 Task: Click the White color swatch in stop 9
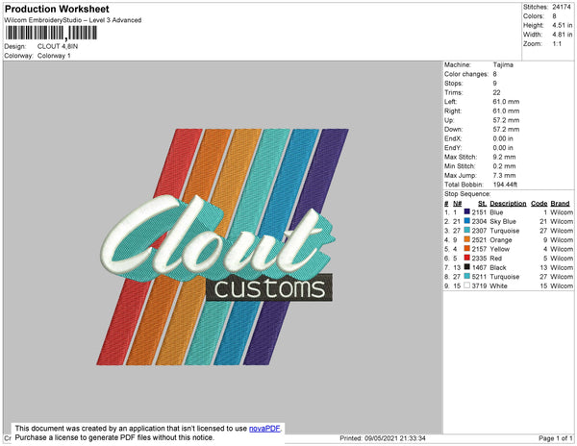pyautogui.click(x=467, y=285)
